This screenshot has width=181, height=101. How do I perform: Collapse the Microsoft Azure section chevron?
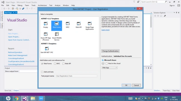[x=103, y=63]
